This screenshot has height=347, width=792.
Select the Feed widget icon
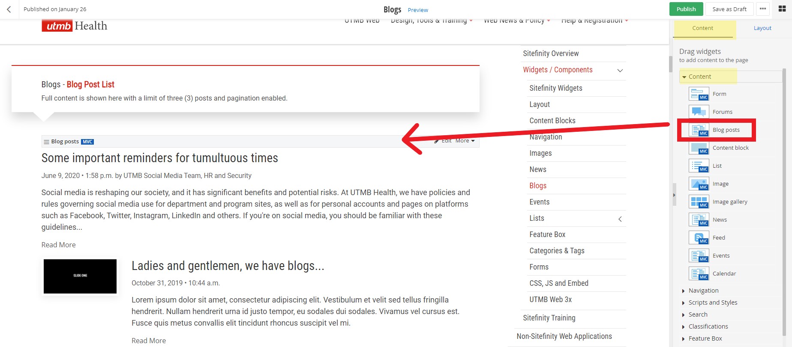coord(699,238)
